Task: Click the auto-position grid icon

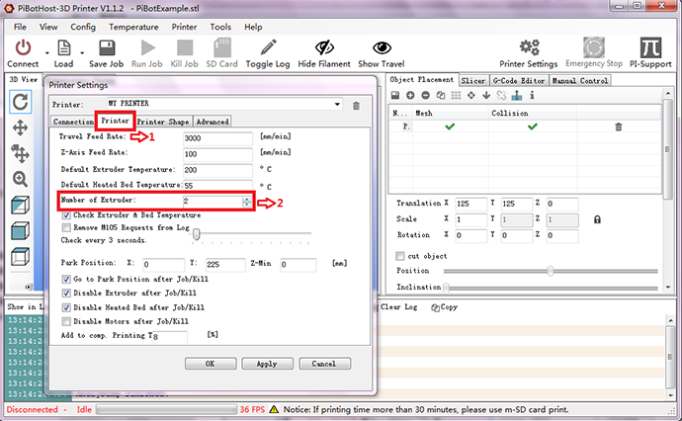Action: [x=456, y=95]
